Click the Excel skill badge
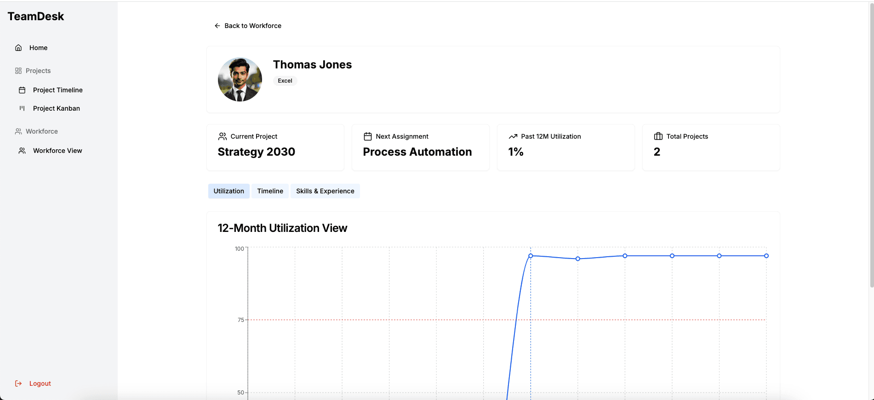Screen dimensions: 874x400 [285, 81]
